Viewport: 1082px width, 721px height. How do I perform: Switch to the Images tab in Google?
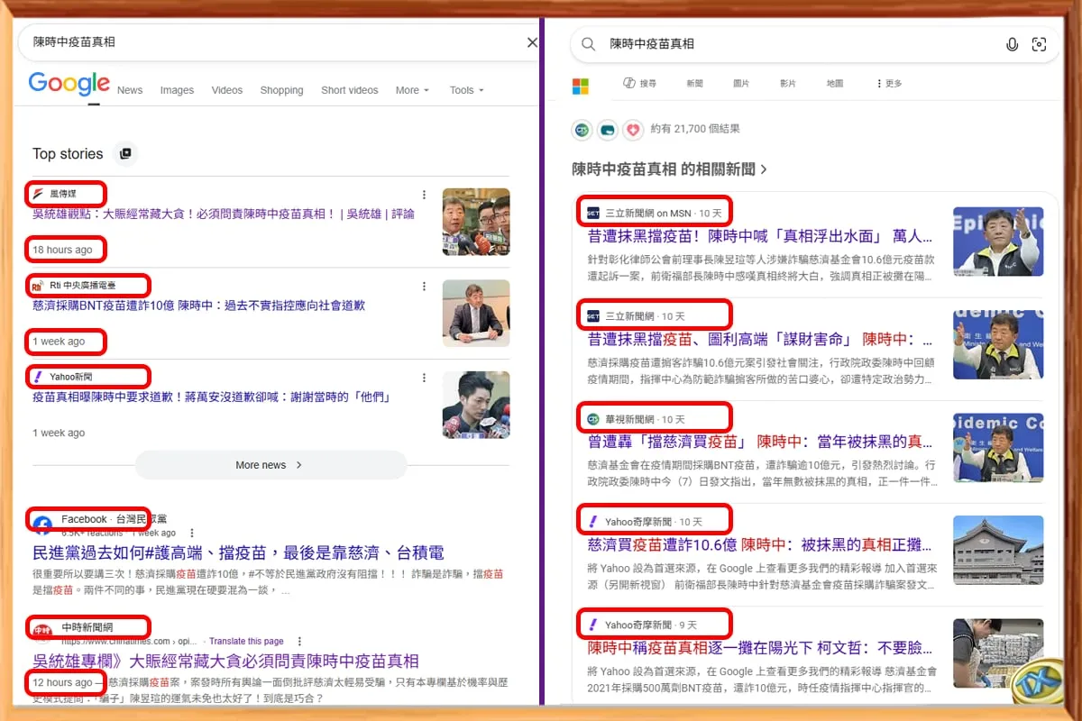177,90
